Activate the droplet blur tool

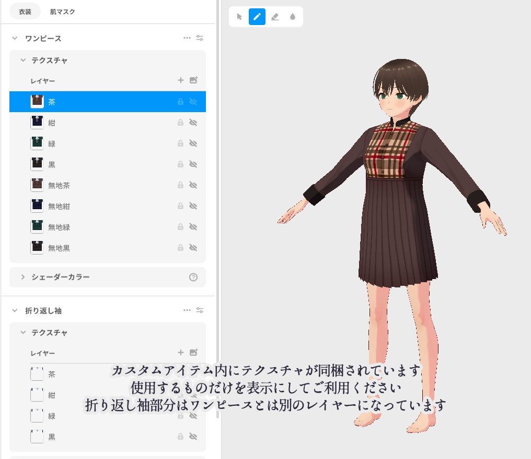tap(293, 17)
